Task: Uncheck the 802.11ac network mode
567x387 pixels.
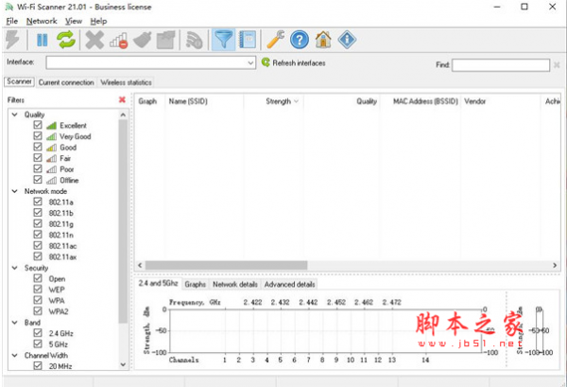Action: coord(38,245)
